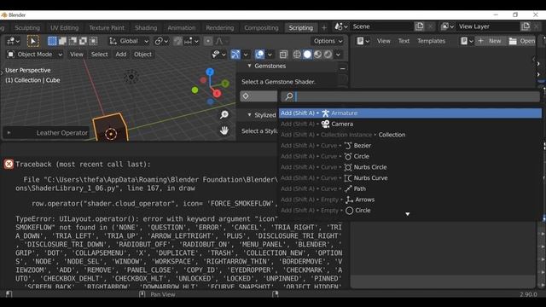Open the viewport Object menu
This screenshot has height=307, width=546.
click(142, 55)
